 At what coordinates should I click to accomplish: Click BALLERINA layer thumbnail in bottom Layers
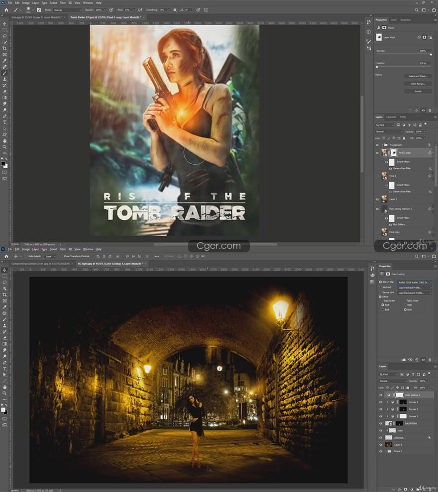389,423
